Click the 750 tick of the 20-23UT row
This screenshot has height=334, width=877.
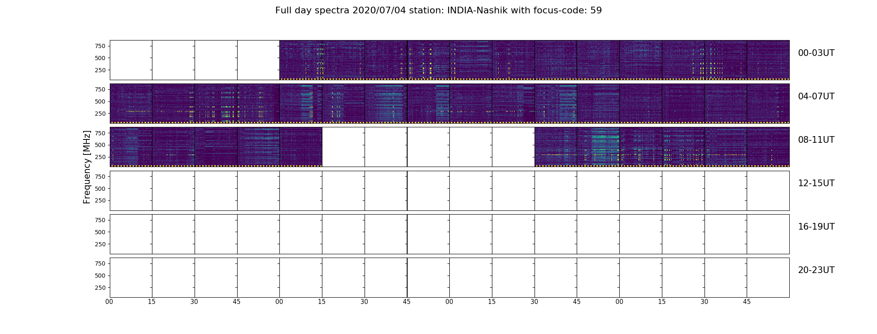100,263
